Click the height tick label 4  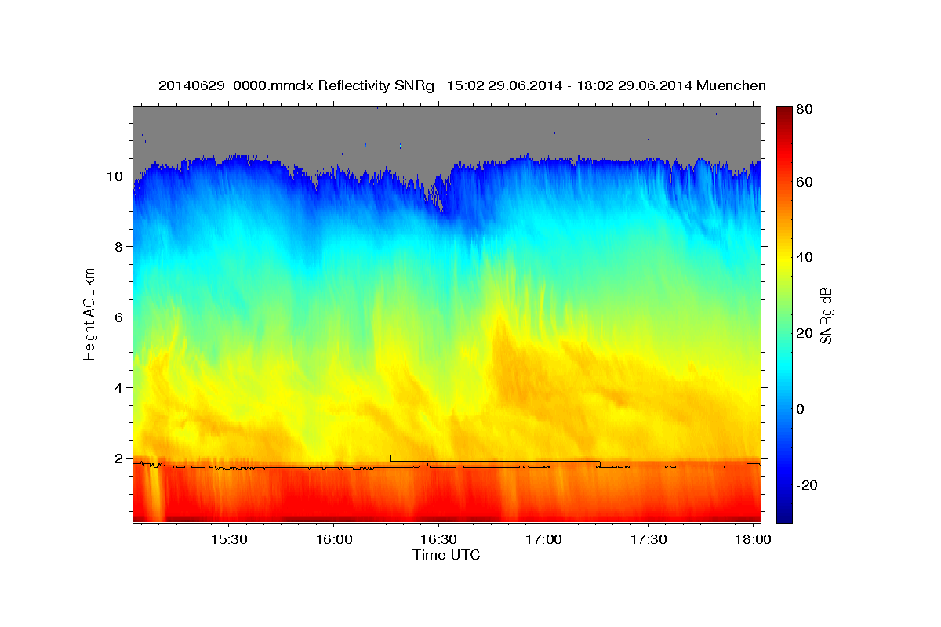coord(120,388)
